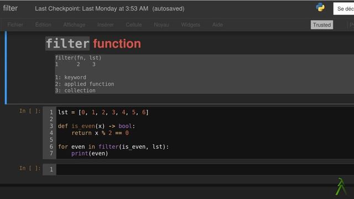The image size is (354, 199).
Task: Click the In [ ] prompt of empty cell
Action: click(30, 168)
